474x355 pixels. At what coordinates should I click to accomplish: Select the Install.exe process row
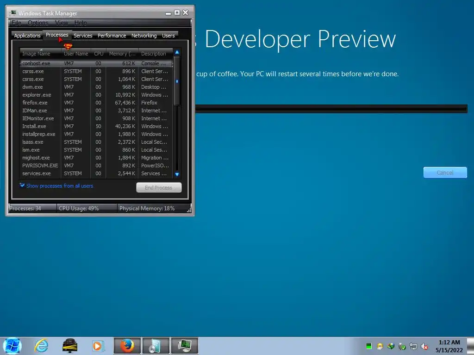click(x=96, y=126)
